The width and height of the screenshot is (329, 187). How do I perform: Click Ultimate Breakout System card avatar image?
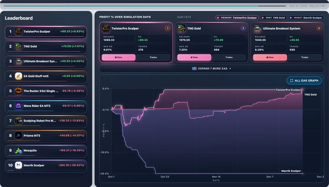[x=257, y=28]
